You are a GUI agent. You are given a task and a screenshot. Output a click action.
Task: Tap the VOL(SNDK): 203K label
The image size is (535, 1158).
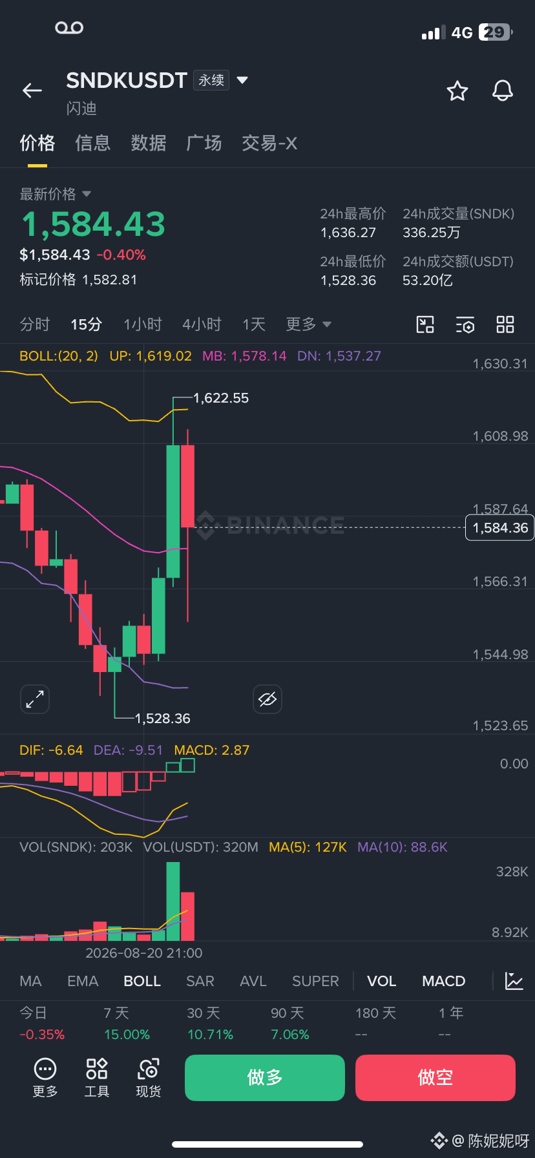[x=76, y=847]
